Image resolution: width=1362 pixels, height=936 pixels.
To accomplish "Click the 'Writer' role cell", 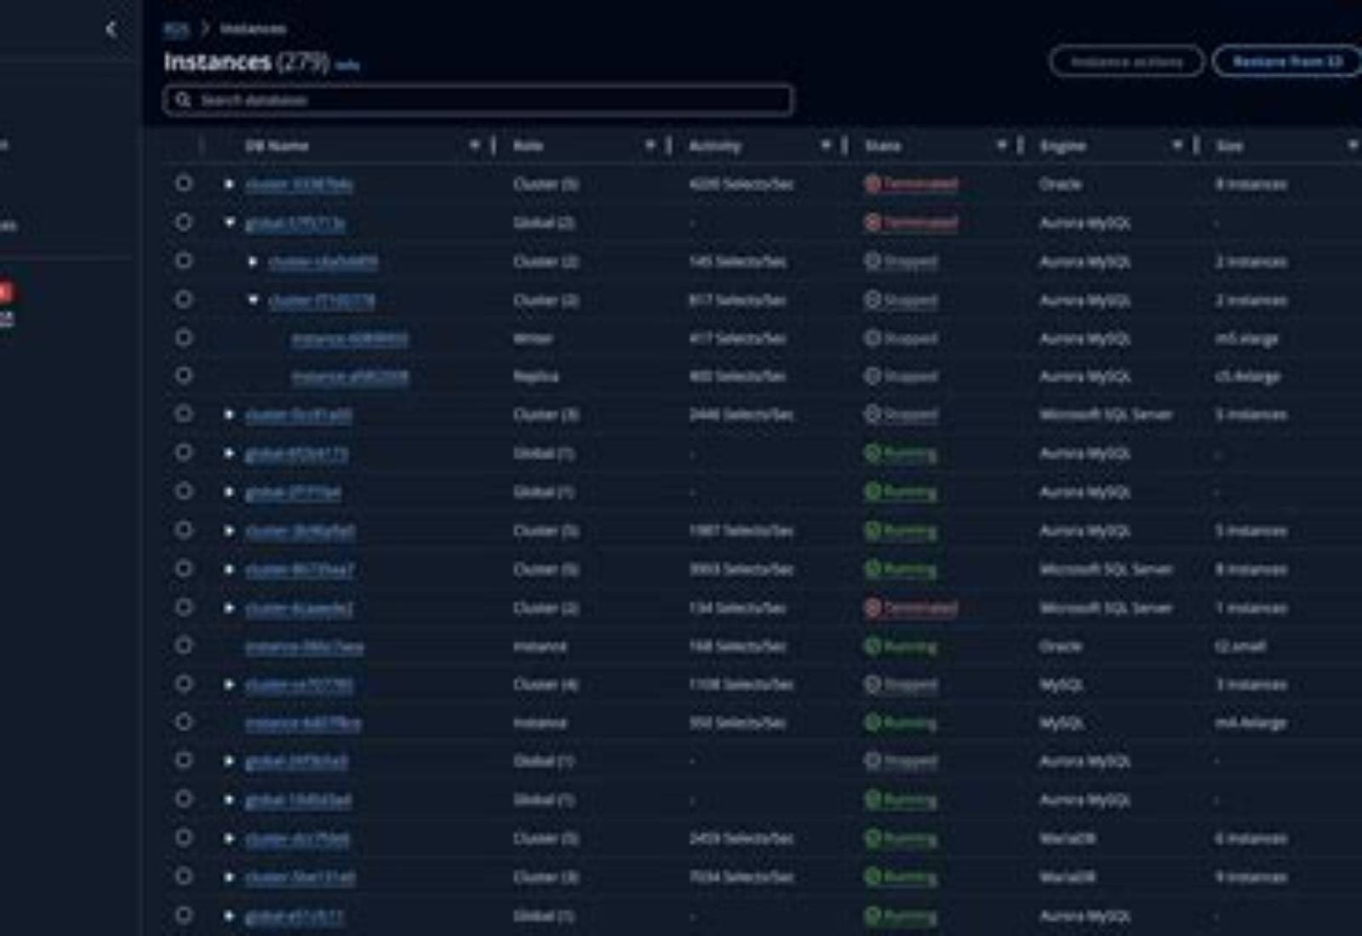I will [533, 339].
